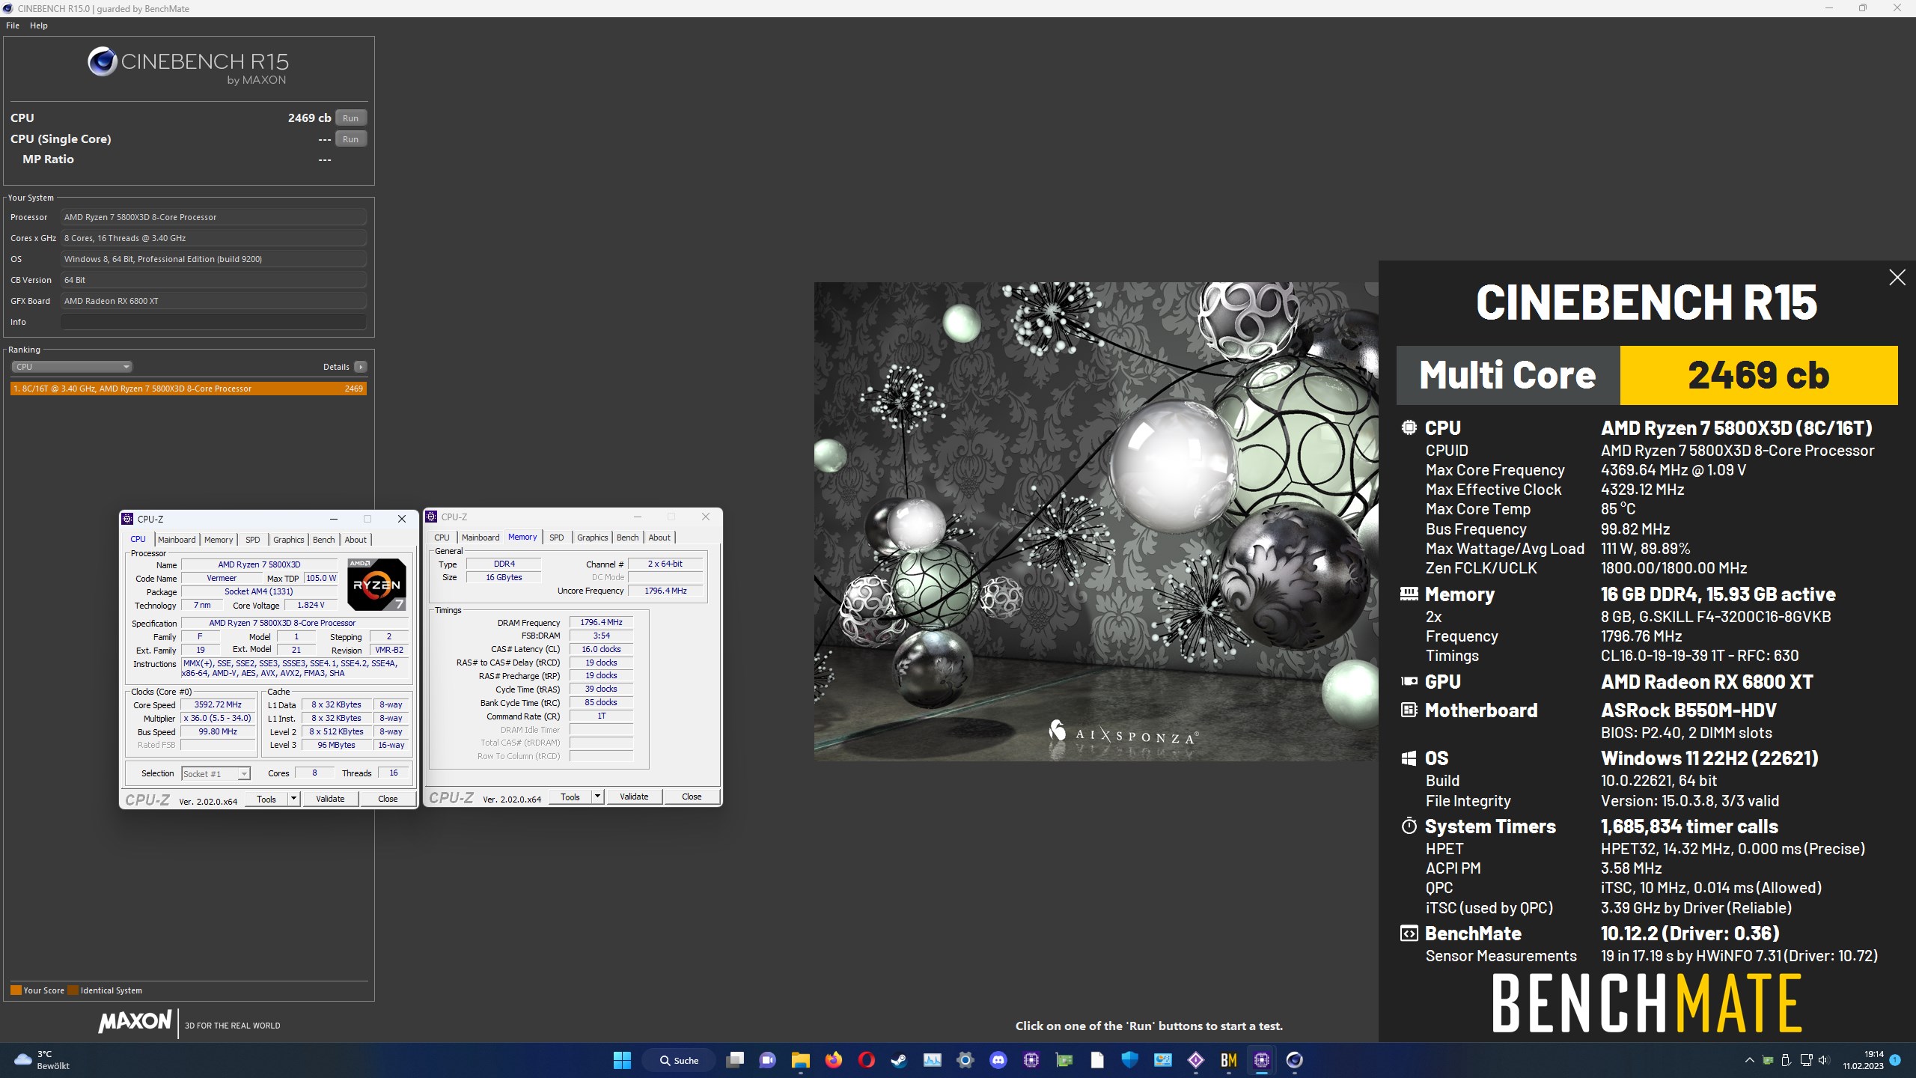Screen dimensions: 1916x1078
Task: Open the blank document taskbar icon
Action: (1097, 1060)
